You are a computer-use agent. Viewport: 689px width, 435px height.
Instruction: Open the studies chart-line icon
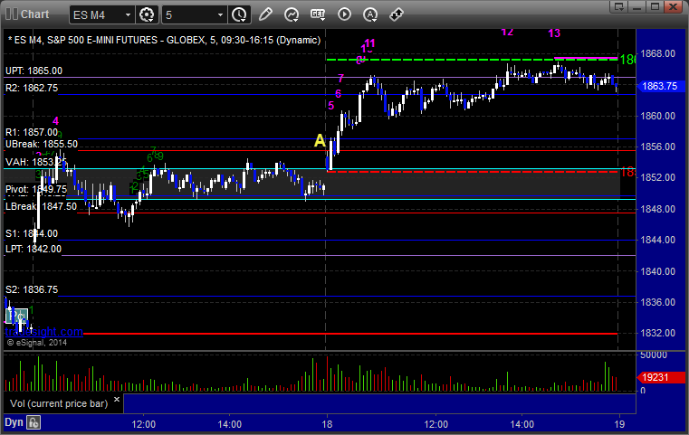[x=292, y=14]
